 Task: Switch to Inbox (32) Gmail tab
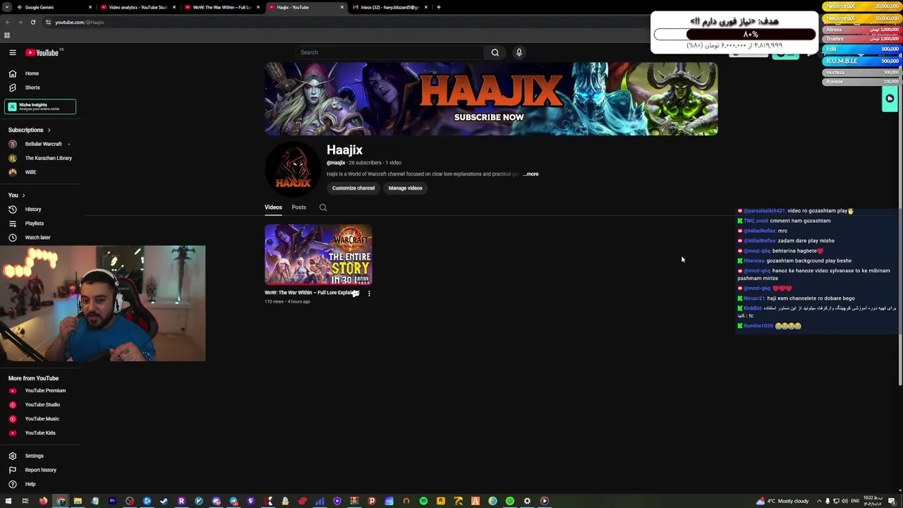pyautogui.click(x=390, y=7)
